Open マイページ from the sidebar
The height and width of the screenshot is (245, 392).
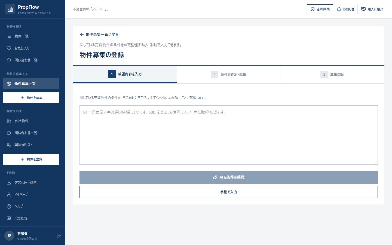coord(31,194)
